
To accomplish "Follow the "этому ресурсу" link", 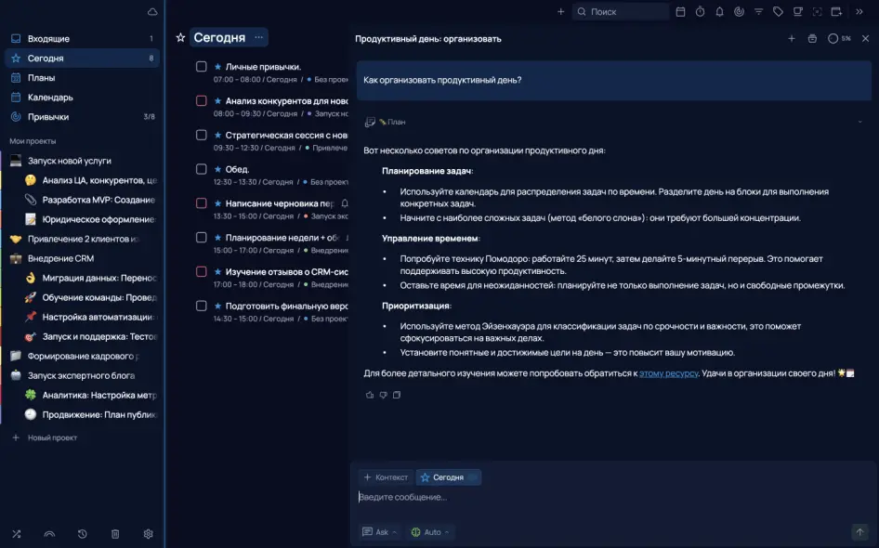I will click(x=668, y=373).
